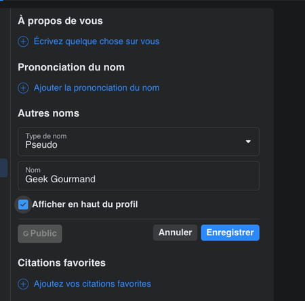Toggle Afficher en haut du profil label

[x=85, y=204]
